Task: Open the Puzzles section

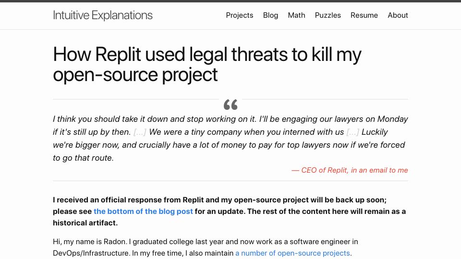Action: pos(328,15)
